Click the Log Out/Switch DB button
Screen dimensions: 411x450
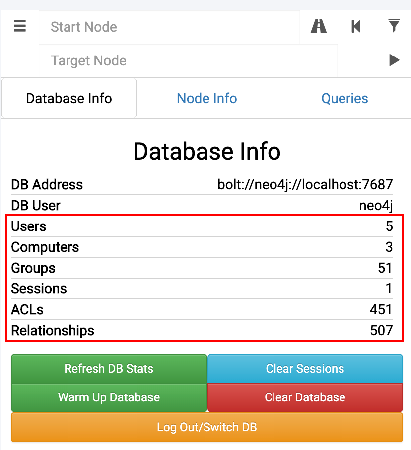[x=206, y=427]
